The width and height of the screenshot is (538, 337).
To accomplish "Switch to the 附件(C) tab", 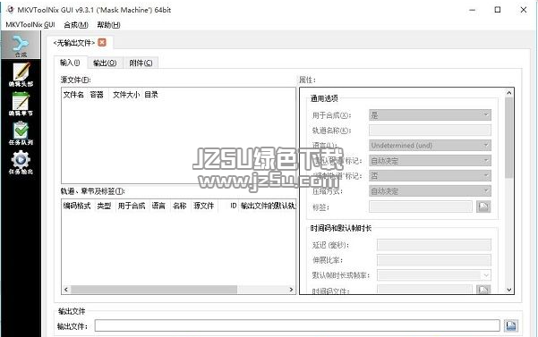I will tap(141, 63).
